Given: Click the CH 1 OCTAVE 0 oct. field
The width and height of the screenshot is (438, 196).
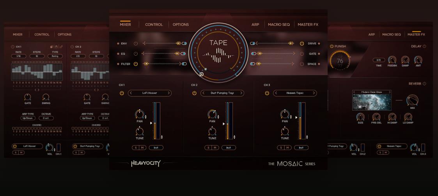Looking at the screenshot, I should tap(46, 118).
